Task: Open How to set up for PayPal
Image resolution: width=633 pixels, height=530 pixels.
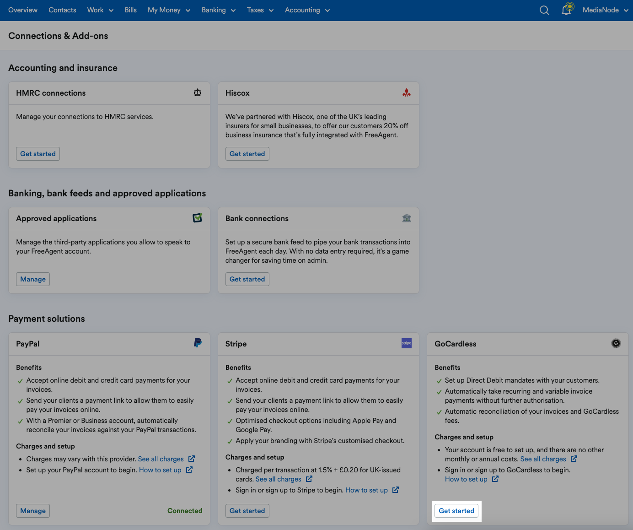Action: (160, 470)
